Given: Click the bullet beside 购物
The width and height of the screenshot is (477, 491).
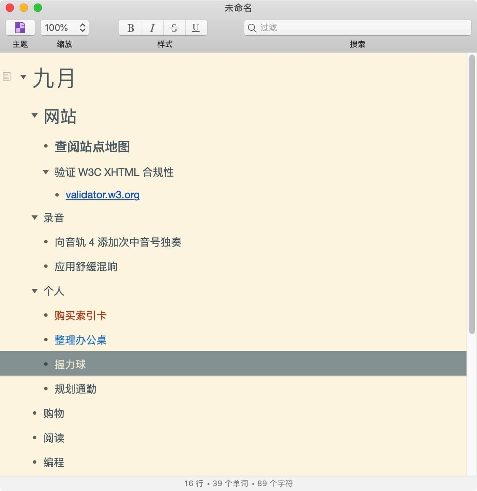Looking at the screenshot, I should [35, 413].
